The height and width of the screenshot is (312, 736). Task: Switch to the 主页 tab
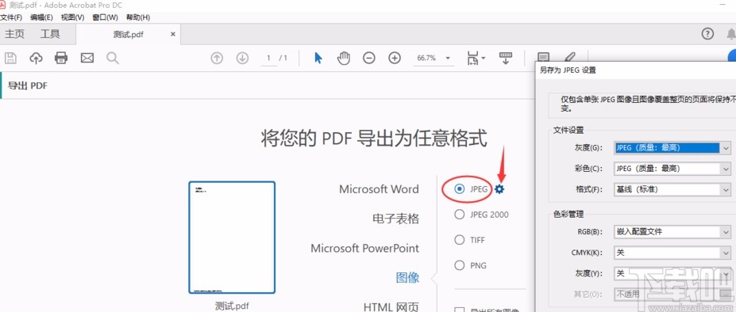14,34
